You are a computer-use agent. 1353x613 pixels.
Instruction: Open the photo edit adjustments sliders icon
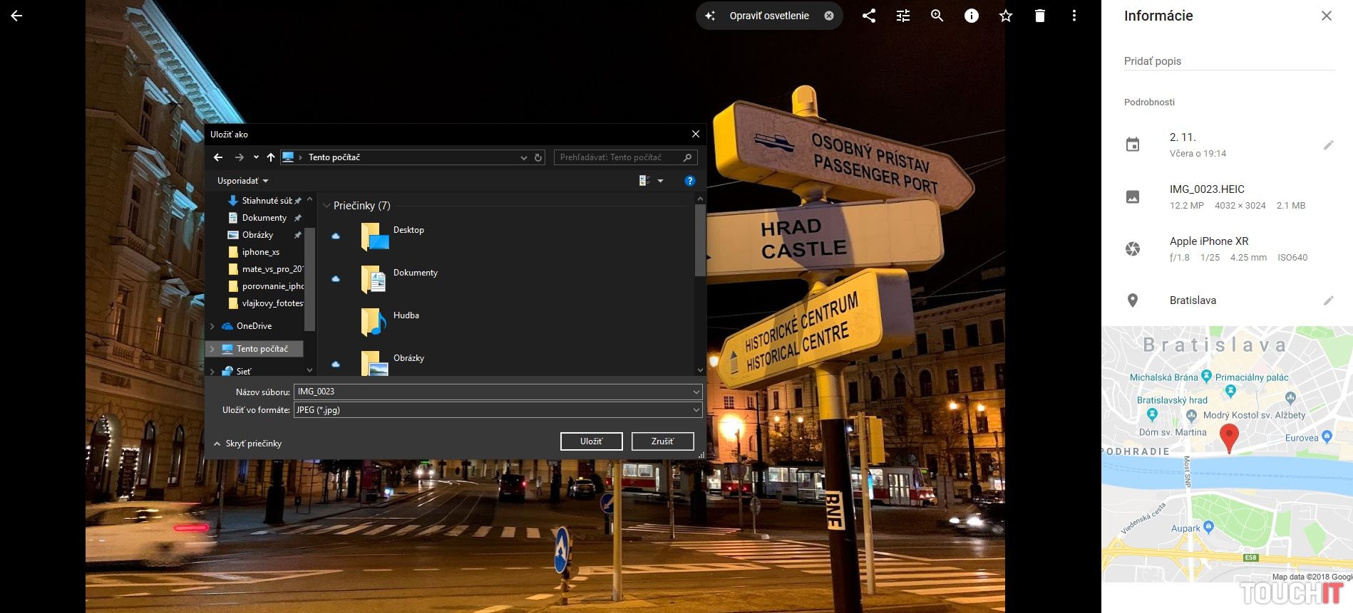[902, 16]
